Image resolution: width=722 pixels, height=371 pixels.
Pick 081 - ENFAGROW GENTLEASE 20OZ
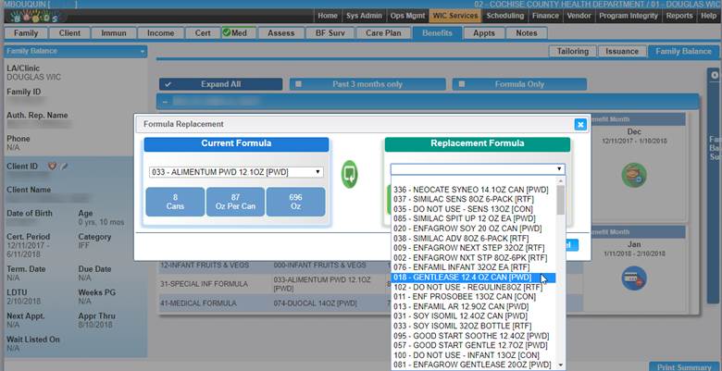(473, 365)
